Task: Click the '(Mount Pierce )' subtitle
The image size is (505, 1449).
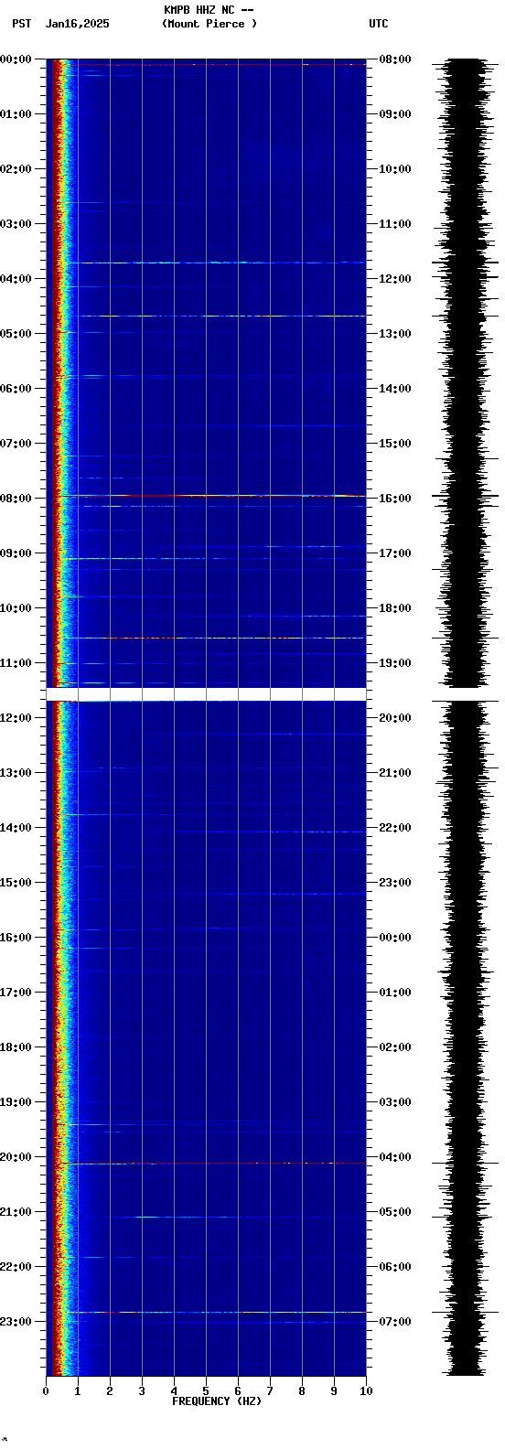Action: (210, 24)
